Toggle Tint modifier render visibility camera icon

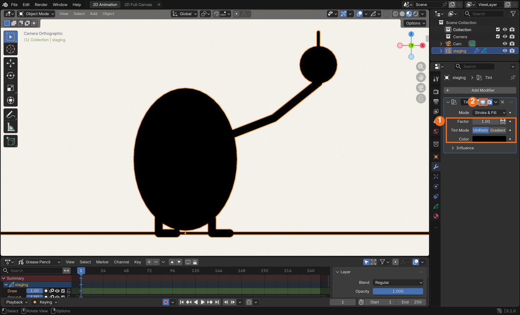pyautogui.click(x=489, y=102)
